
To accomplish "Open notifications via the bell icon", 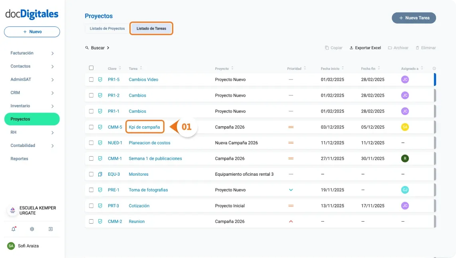I will pyautogui.click(x=13, y=229).
